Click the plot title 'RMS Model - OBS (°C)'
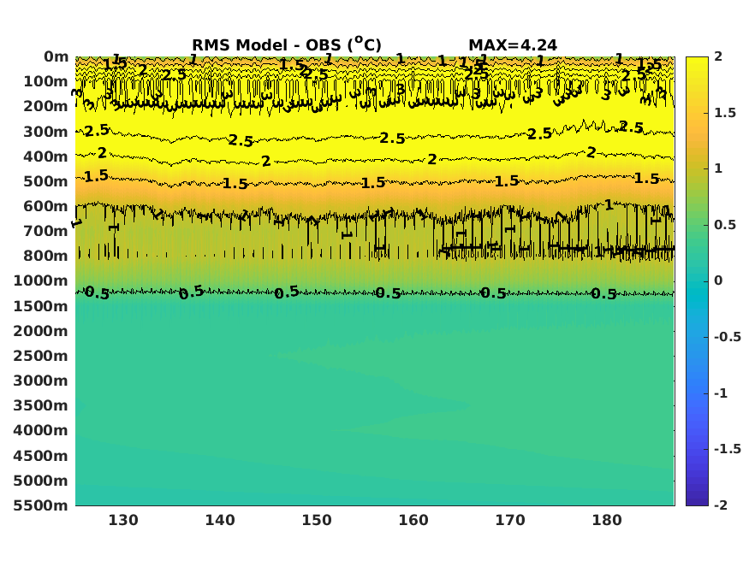This screenshot has height=561, width=749. click(287, 44)
